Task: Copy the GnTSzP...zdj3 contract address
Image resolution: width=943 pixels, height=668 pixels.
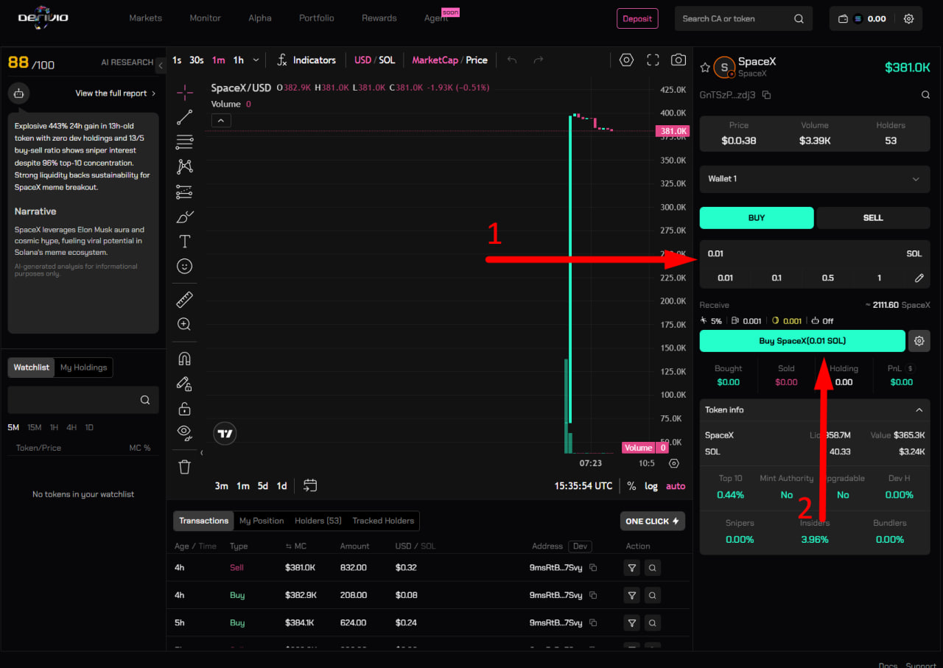Action: pyautogui.click(x=766, y=95)
